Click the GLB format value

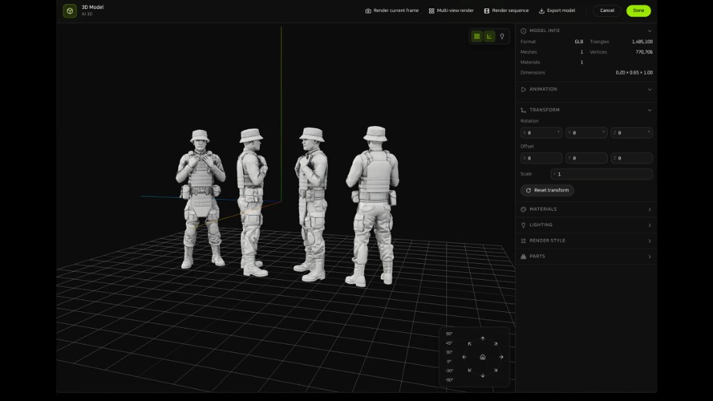[x=579, y=42]
